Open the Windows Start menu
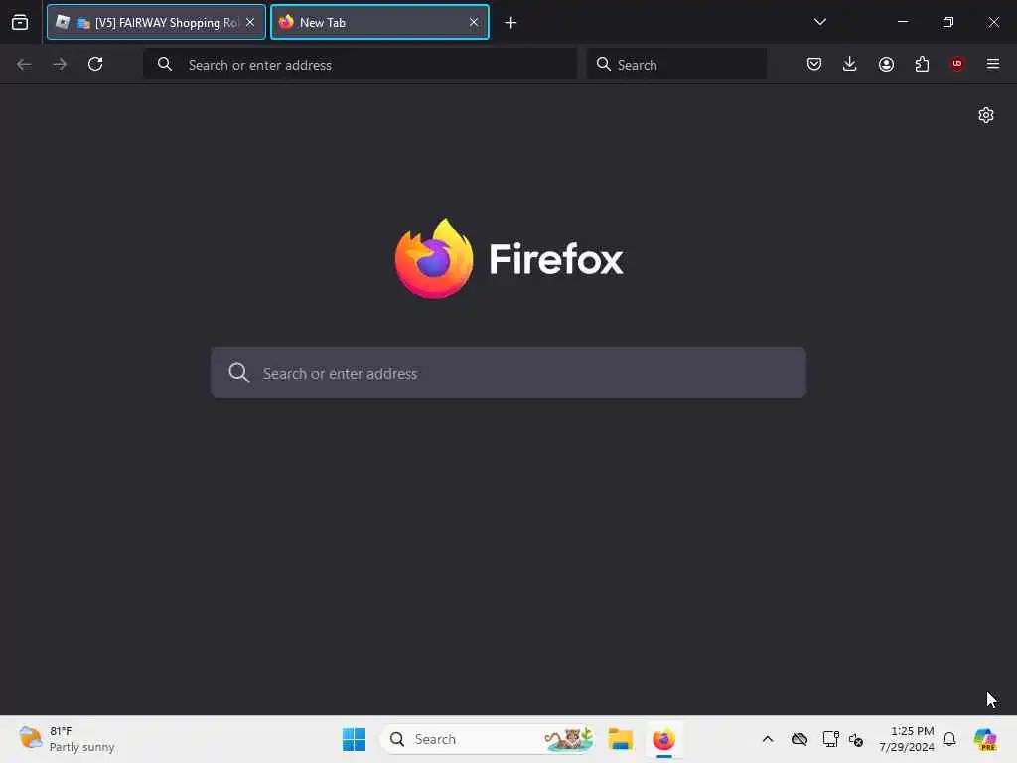This screenshot has width=1017, height=763. point(355,739)
